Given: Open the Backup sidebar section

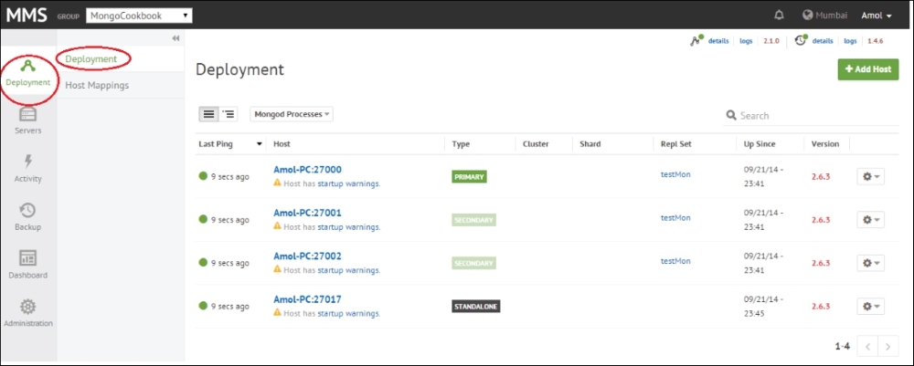Looking at the screenshot, I should pyautogui.click(x=28, y=217).
